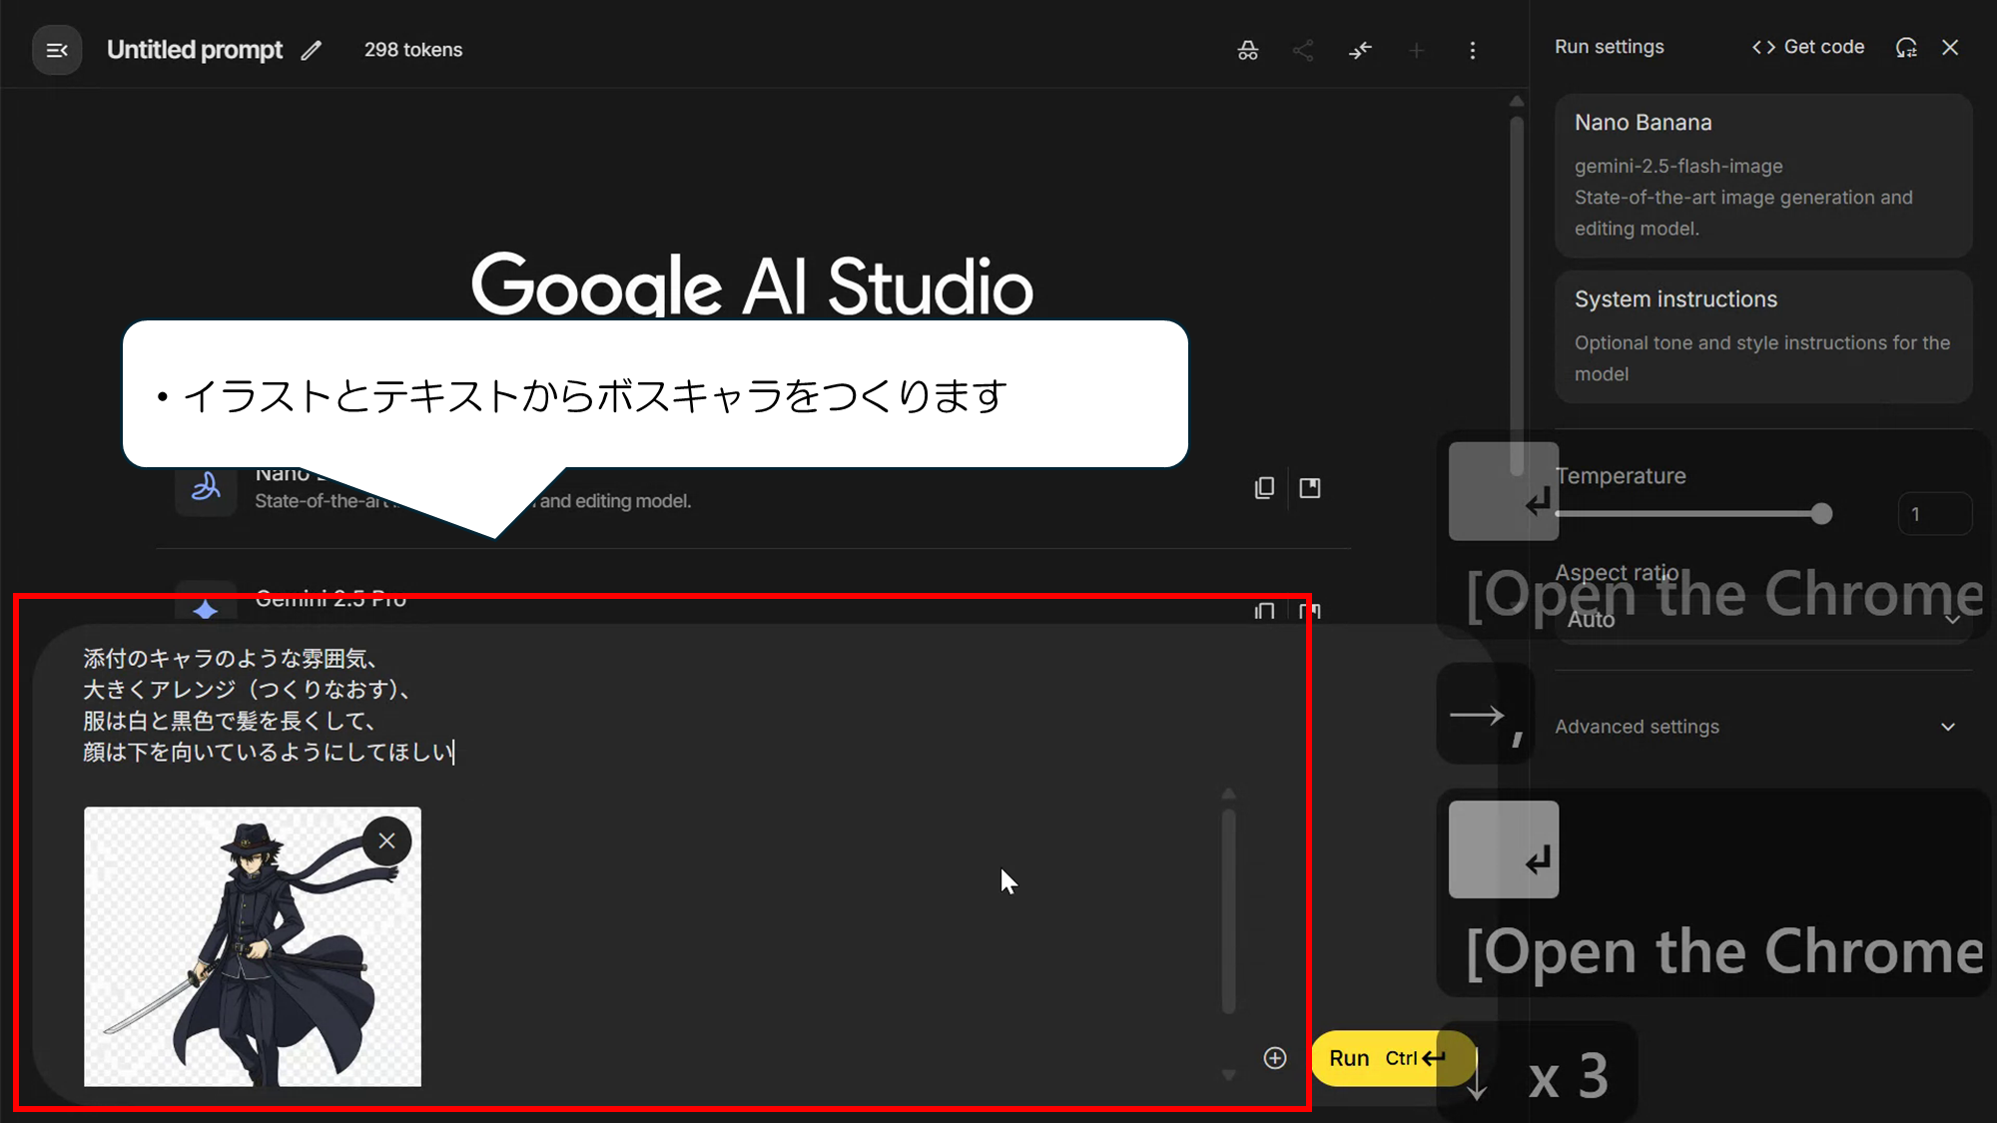Click the prompt box scrollbar thumb

(1228, 910)
